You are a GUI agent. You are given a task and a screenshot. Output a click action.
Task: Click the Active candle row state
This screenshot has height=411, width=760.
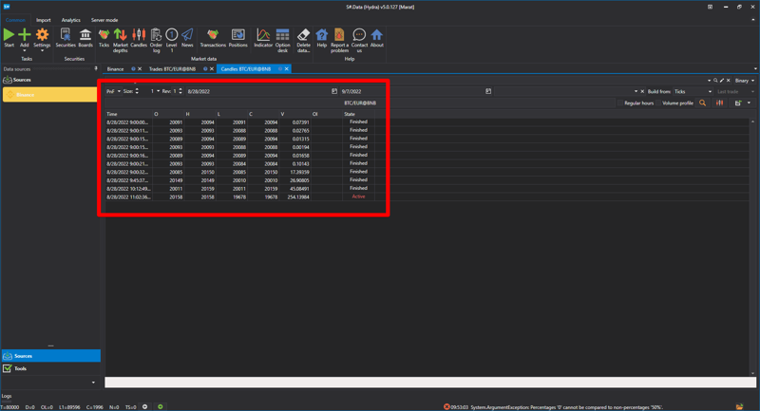[358, 196]
